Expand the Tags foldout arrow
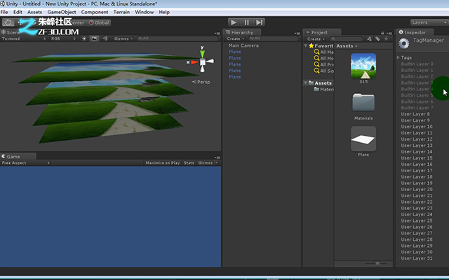Image resolution: width=449 pixels, height=280 pixels. [x=398, y=57]
